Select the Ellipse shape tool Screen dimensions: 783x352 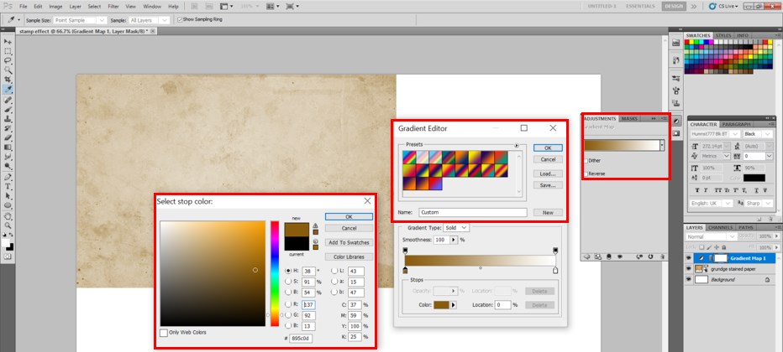coord(8,205)
